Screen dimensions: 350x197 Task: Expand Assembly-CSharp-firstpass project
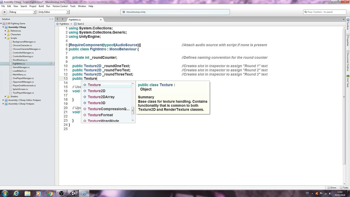(x=3, y=104)
